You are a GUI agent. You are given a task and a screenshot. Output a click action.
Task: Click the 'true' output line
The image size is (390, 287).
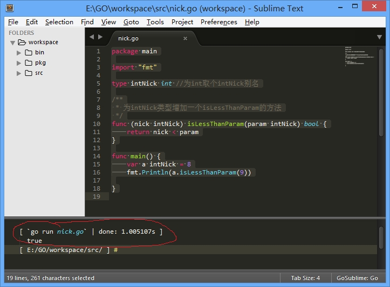tap(35, 241)
